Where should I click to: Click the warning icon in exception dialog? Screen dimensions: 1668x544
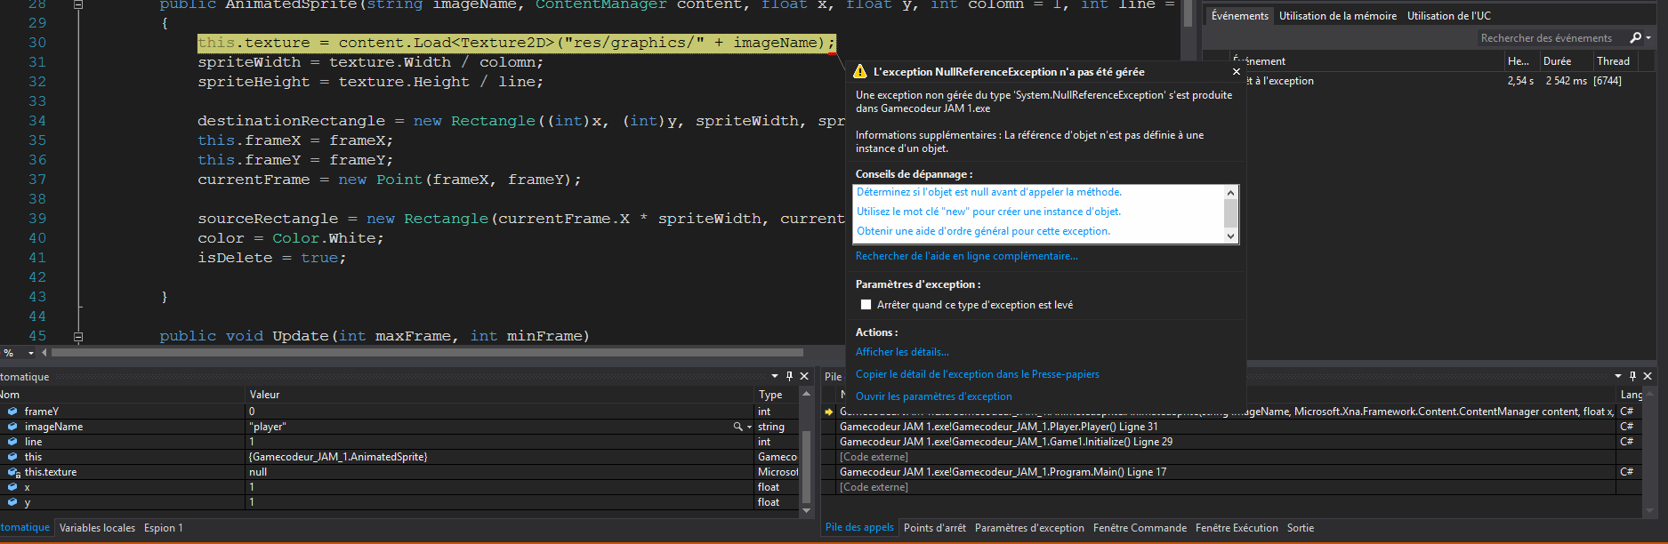(860, 72)
